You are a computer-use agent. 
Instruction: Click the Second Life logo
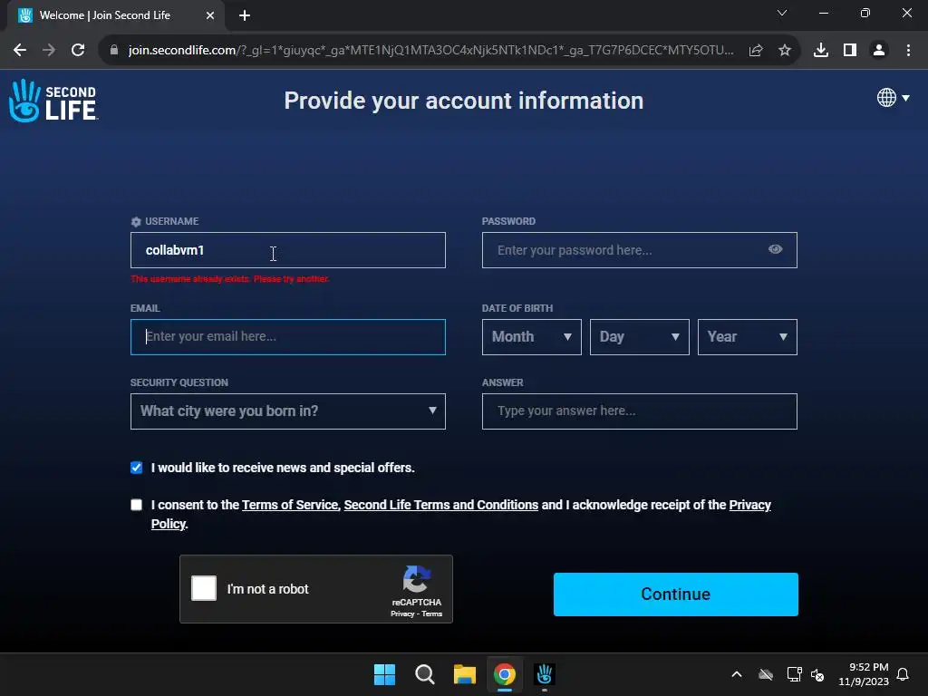click(x=53, y=101)
